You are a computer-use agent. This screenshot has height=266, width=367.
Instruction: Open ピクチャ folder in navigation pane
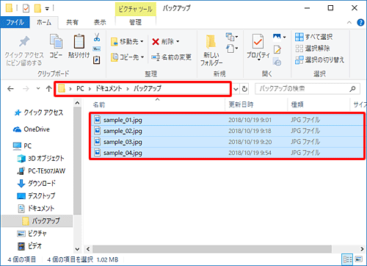(x=32, y=234)
